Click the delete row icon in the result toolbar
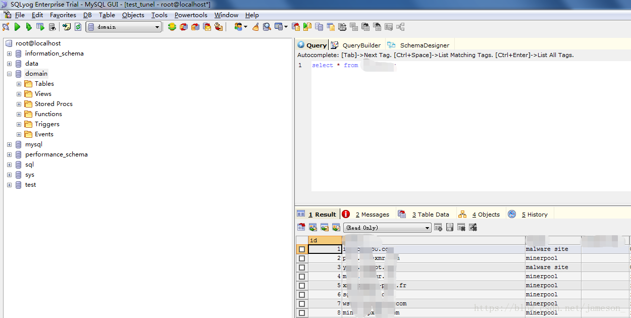Viewport: 631px width, 318px height. (x=461, y=228)
